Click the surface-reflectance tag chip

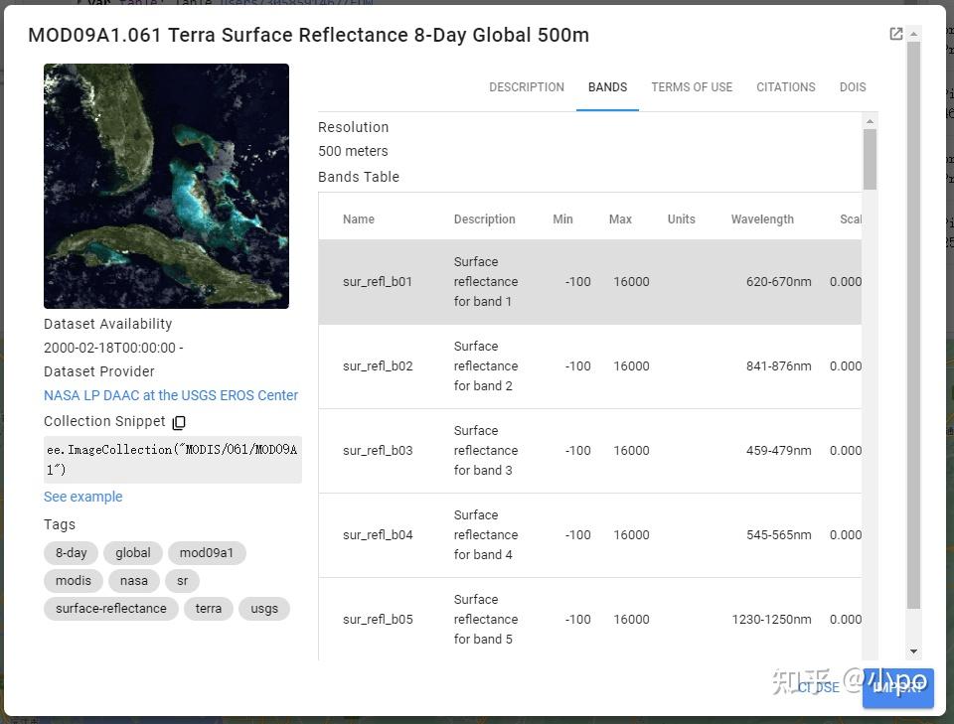[x=111, y=609]
